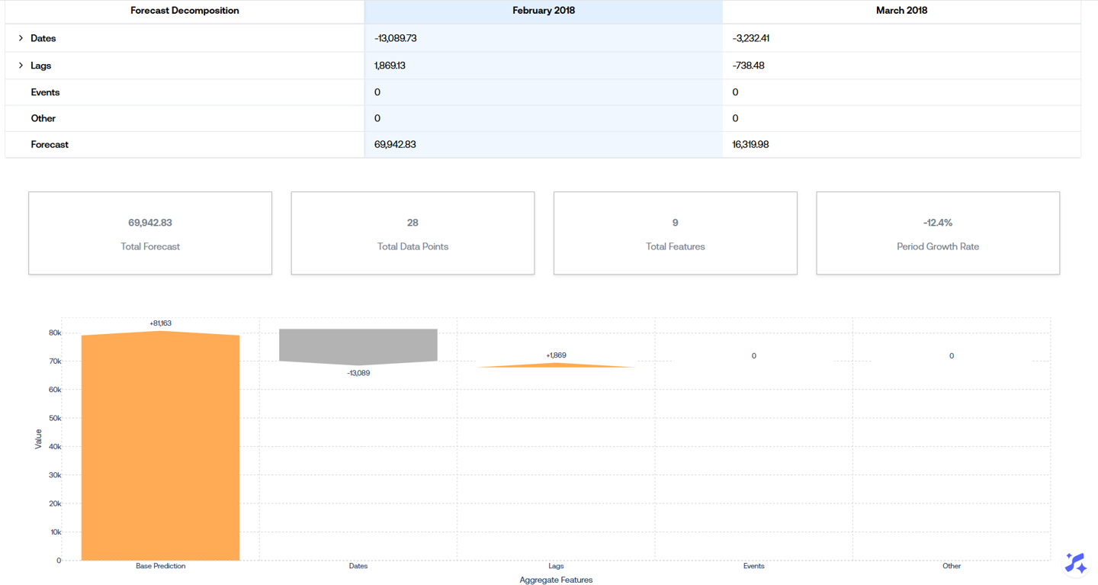
Task: Click the Total Features card
Action: pos(675,233)
